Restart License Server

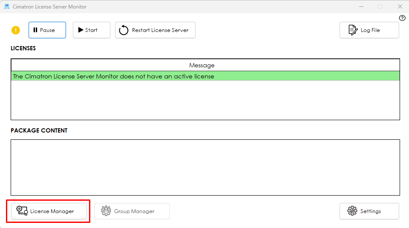(155, 30)
